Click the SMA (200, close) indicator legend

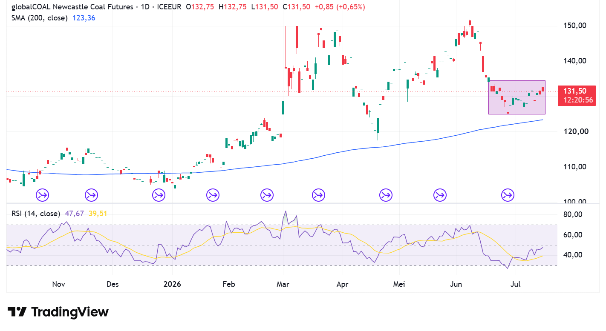[x=39, y=18]
